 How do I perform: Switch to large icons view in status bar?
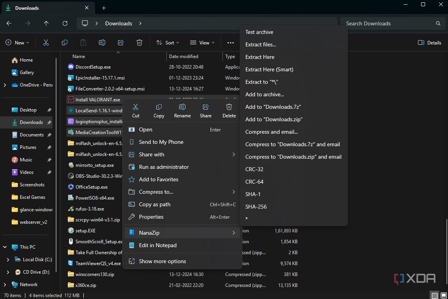pyautogui.click(x=443, y=295)
